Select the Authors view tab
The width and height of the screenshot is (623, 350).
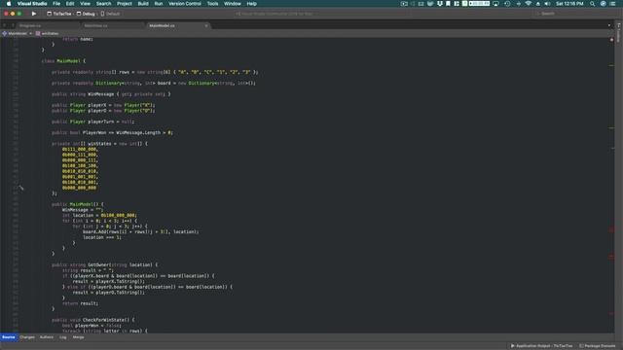pos(47,337)
